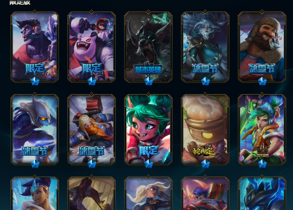
Task: Open the blonde ponytail sunglasses character card
Action: 148,193
